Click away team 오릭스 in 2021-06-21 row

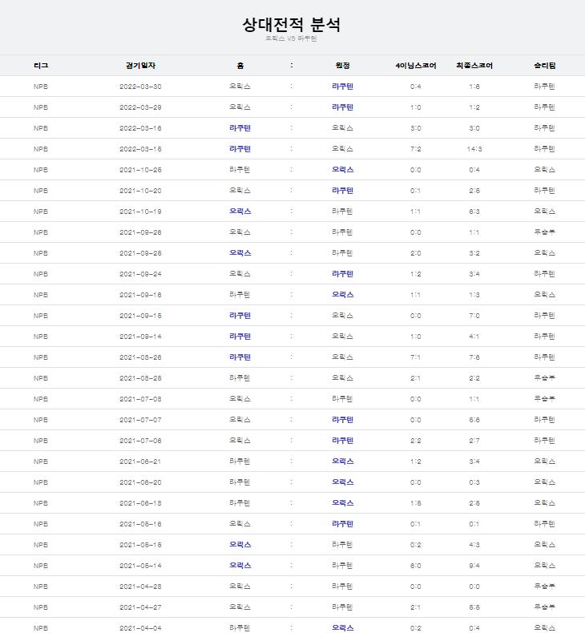click(x=342, y=462)
